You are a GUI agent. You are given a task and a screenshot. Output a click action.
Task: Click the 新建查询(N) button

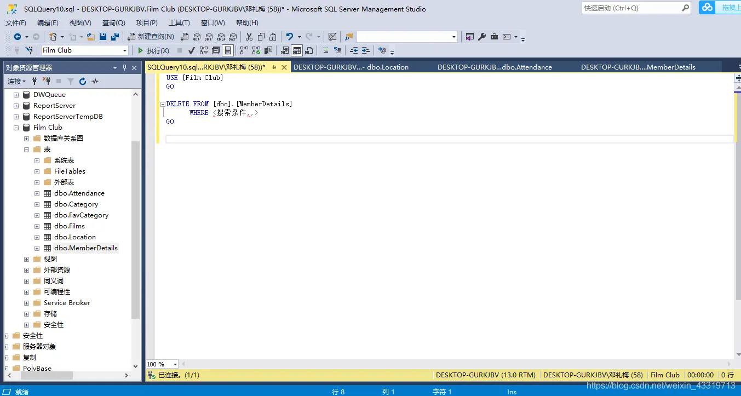151,37
